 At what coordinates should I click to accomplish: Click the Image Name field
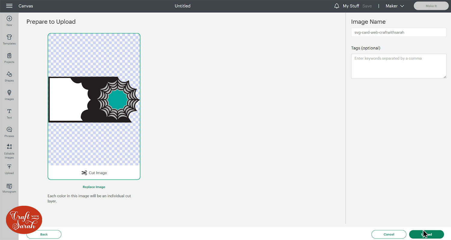pyautogui.click(x=399, y=32)
